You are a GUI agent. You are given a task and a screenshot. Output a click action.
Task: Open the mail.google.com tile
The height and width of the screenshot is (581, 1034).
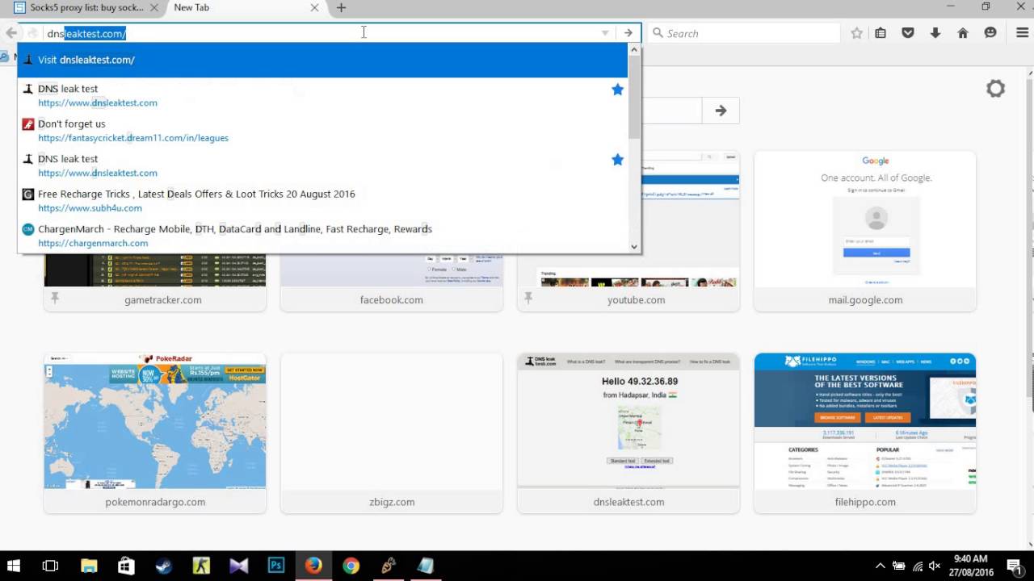pos(865,231)
